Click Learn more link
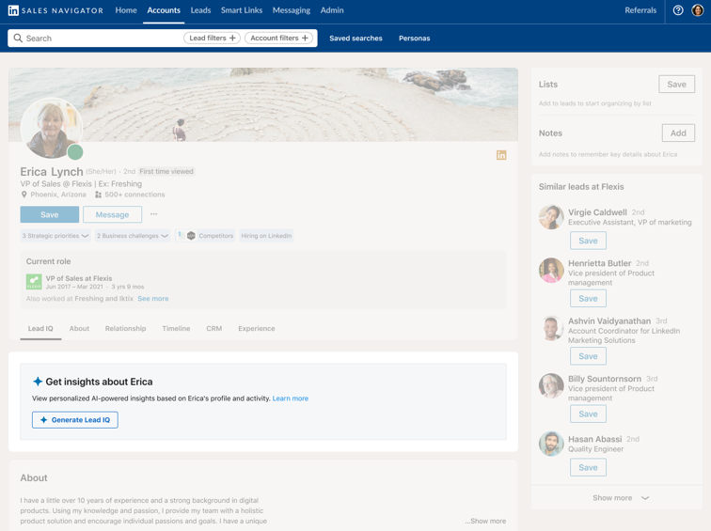 (291, 398)
